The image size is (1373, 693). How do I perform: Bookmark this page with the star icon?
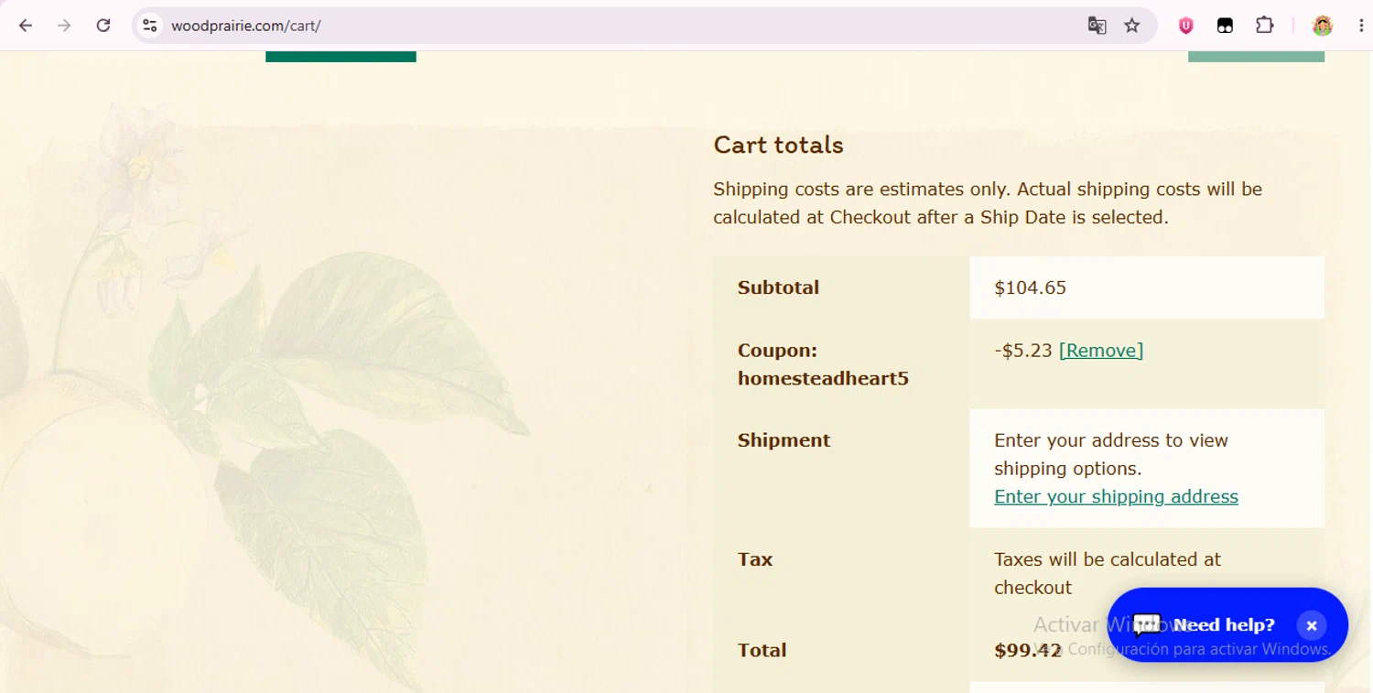[x=1132, y=26]
